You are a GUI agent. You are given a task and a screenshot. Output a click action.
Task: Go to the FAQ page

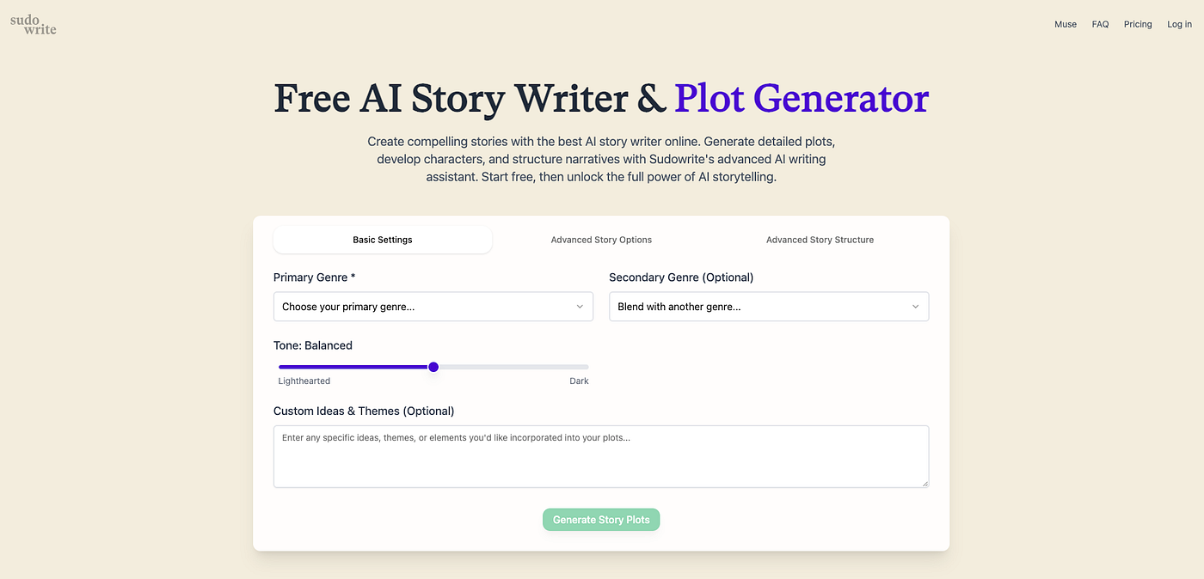[1100, 24]
